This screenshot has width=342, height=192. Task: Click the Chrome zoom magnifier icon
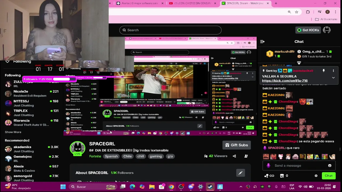coord(289,12)
